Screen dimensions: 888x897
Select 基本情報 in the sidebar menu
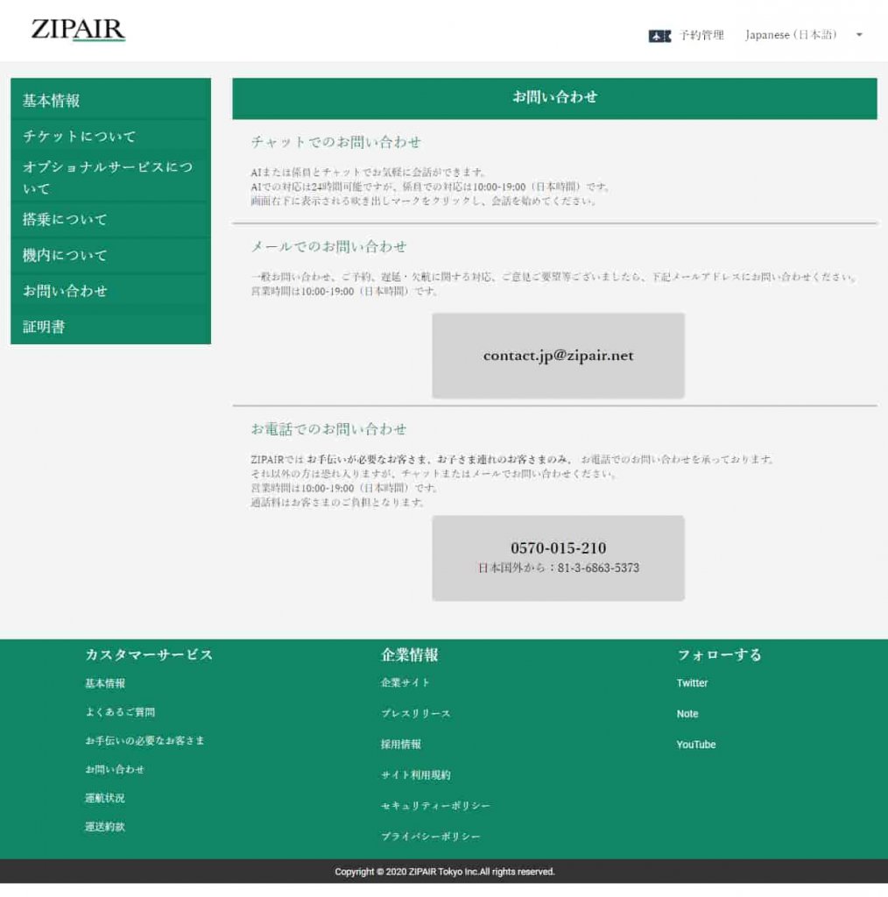(x=111, y=100)
